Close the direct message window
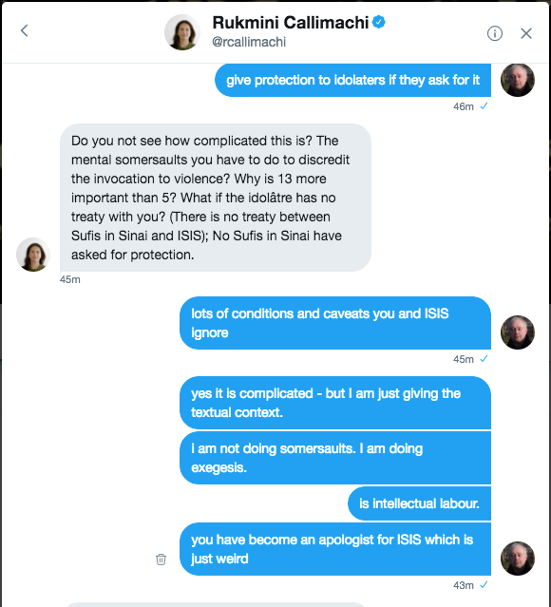Screen dimensions: 551x607 [x=526, y=33]
